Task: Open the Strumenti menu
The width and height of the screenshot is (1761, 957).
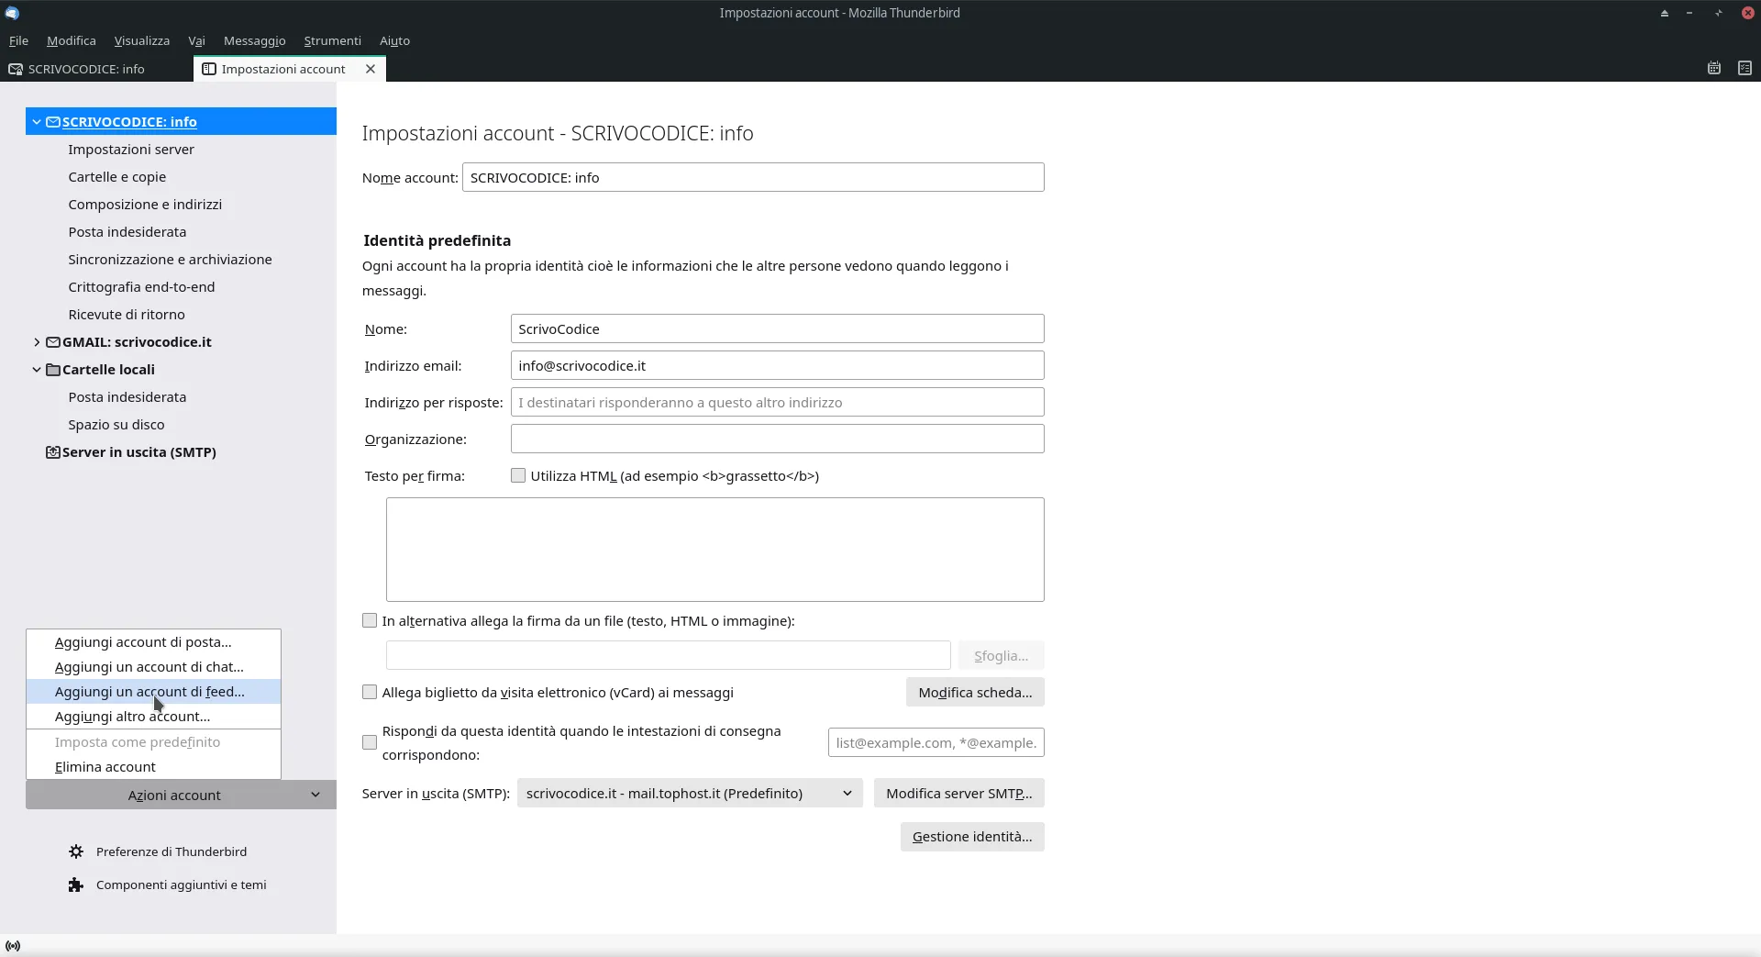Action: click(x=332, y=40)
